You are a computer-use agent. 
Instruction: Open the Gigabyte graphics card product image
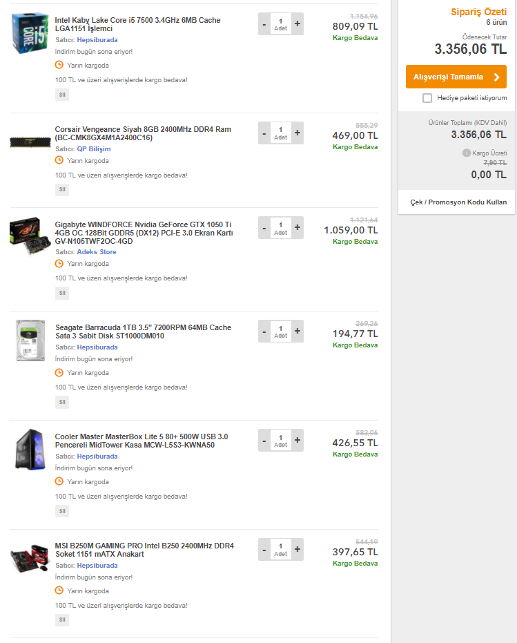point(30,237)
